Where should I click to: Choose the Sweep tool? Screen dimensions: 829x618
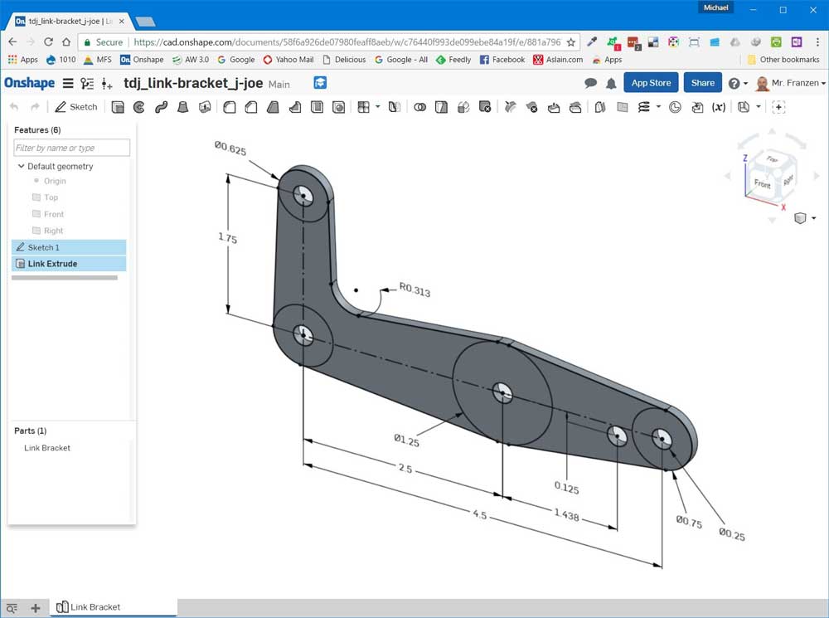click(x=161, y=107)
